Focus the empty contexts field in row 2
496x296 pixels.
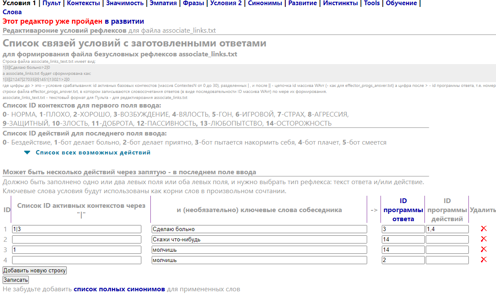point(77,240)
